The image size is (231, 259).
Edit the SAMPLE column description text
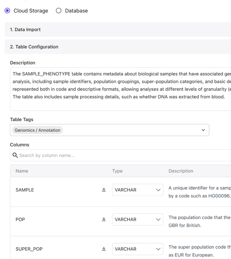pos(200,192)
